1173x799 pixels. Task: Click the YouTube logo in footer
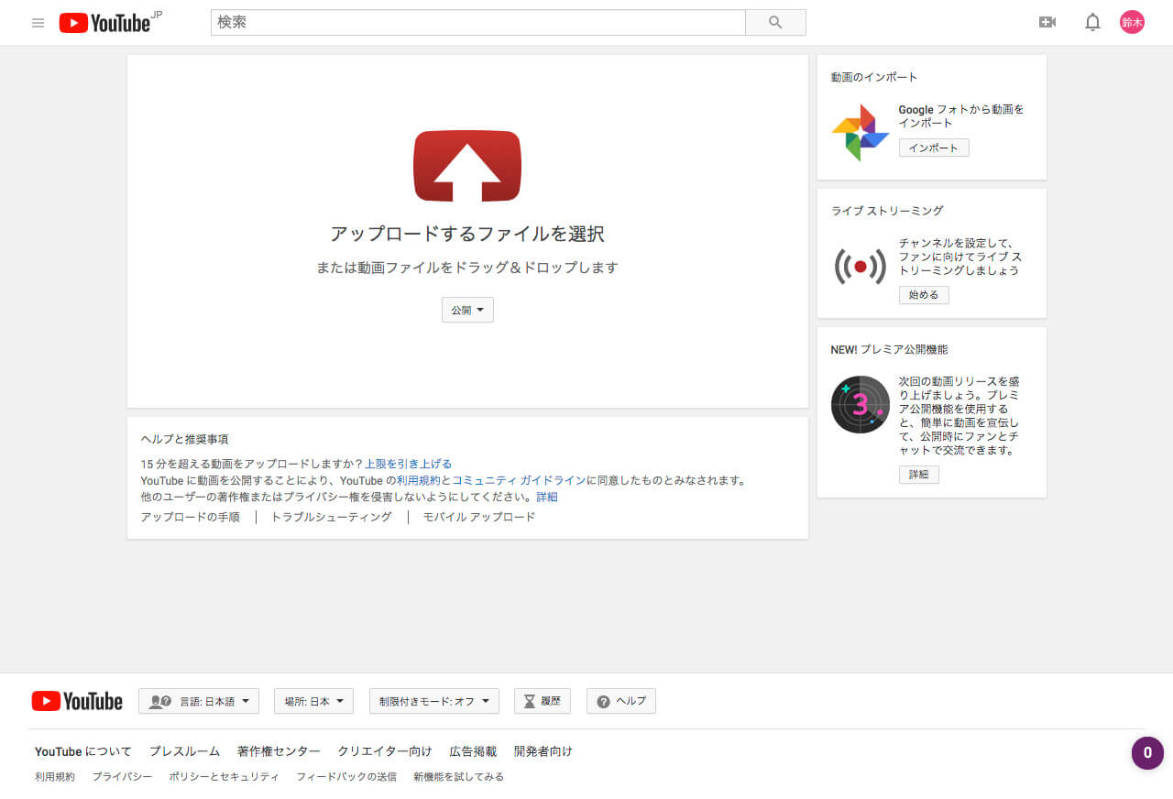coord(77,701)
